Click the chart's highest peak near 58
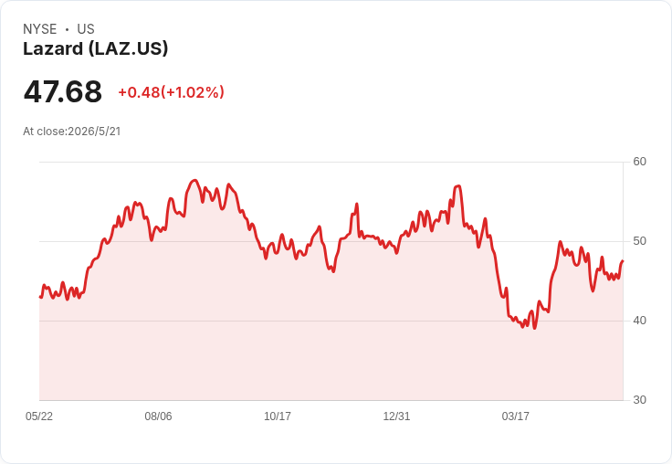Image resolution: width=672 pixels, height=464 pixels. coord(194,180)
